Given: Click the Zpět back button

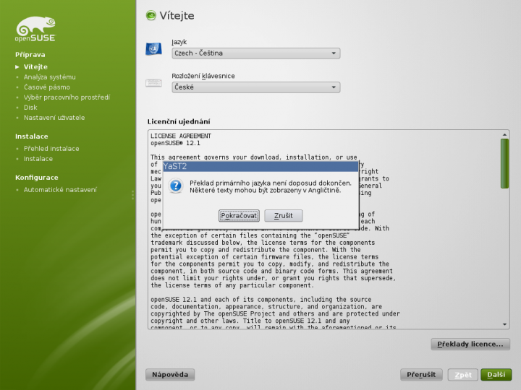Looking at the screenshot, I should (463, 375).
